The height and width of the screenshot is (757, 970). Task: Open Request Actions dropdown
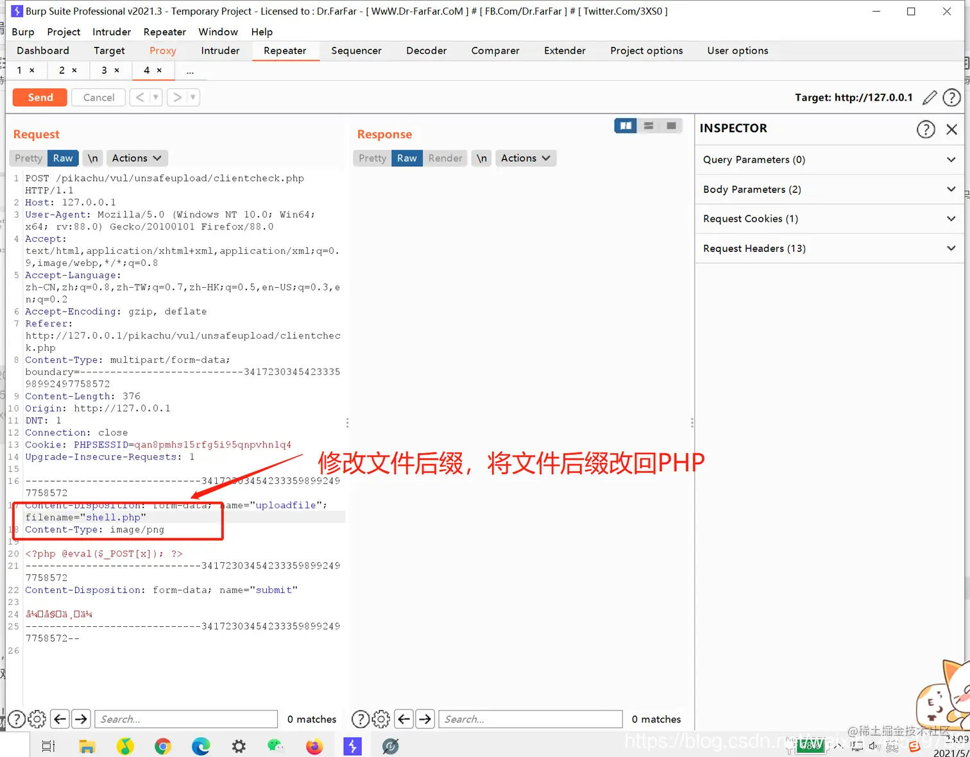137,158
